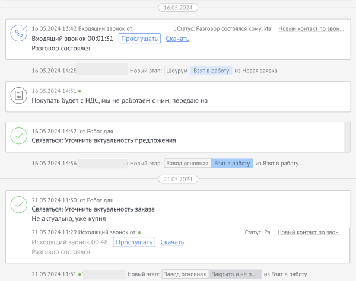Click the 21.05.2024 date separator
The width and height of the screenshot is (356, 281).
(x=178, y=178)
